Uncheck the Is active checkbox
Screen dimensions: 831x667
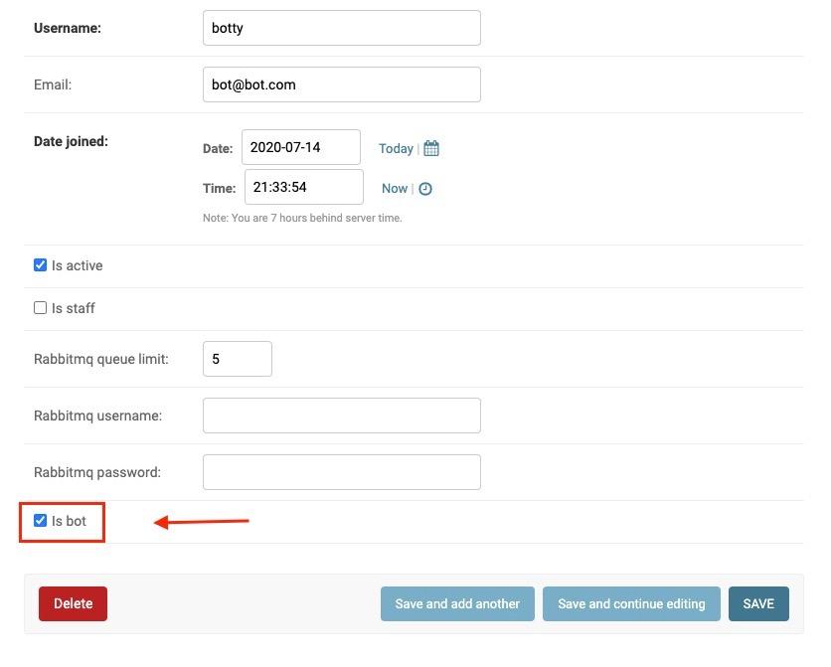click(x=40, y=264)
